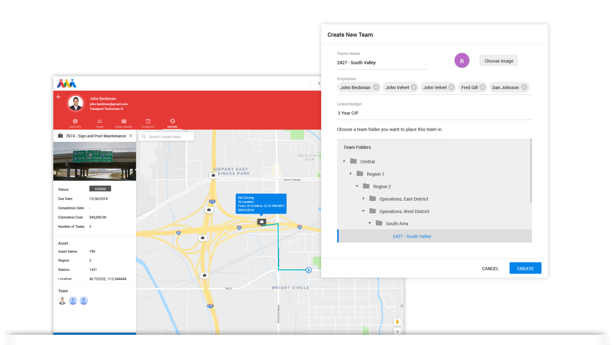
Task: Remove the Dan Johnson chip
Action: (524, 88)
